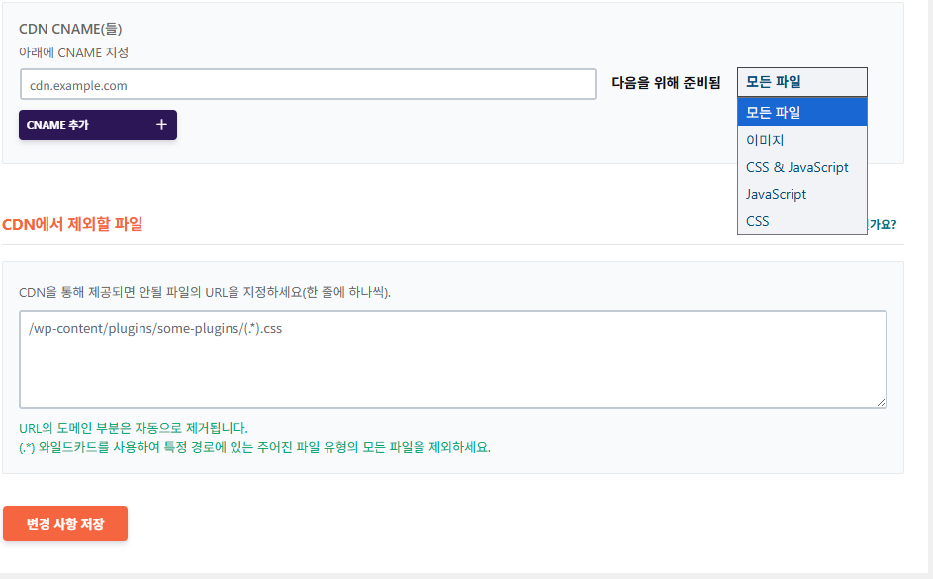Click the plus icon on CNAME 추가 button
Viewport: 933px width, 579px height.
163,124
